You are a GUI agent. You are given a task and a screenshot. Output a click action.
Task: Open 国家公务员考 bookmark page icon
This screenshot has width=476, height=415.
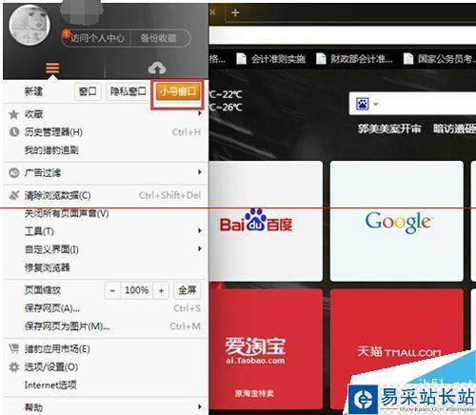tap(408, 59)
